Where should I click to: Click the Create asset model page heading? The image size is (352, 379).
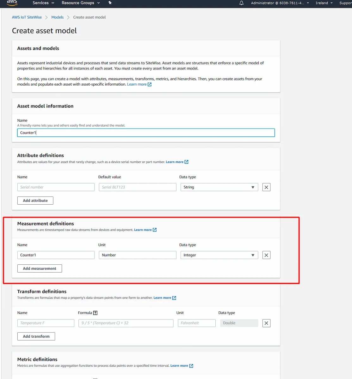(x=44, y=31)
